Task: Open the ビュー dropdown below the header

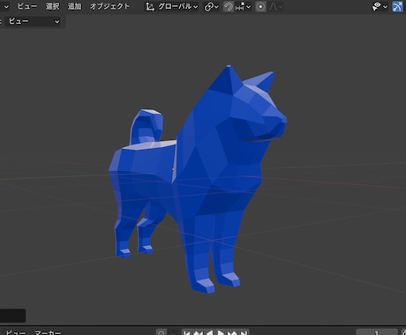Action: pos(34,21)
